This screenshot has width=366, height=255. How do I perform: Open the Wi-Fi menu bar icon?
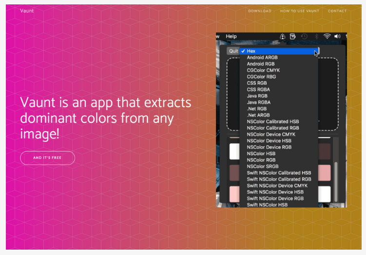pos(327,37)
